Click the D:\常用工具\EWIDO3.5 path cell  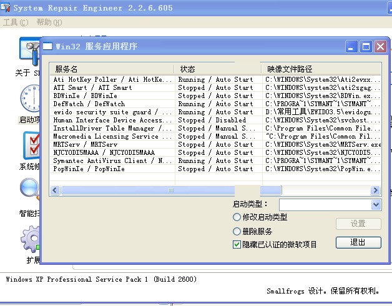[x=323, y=112]
